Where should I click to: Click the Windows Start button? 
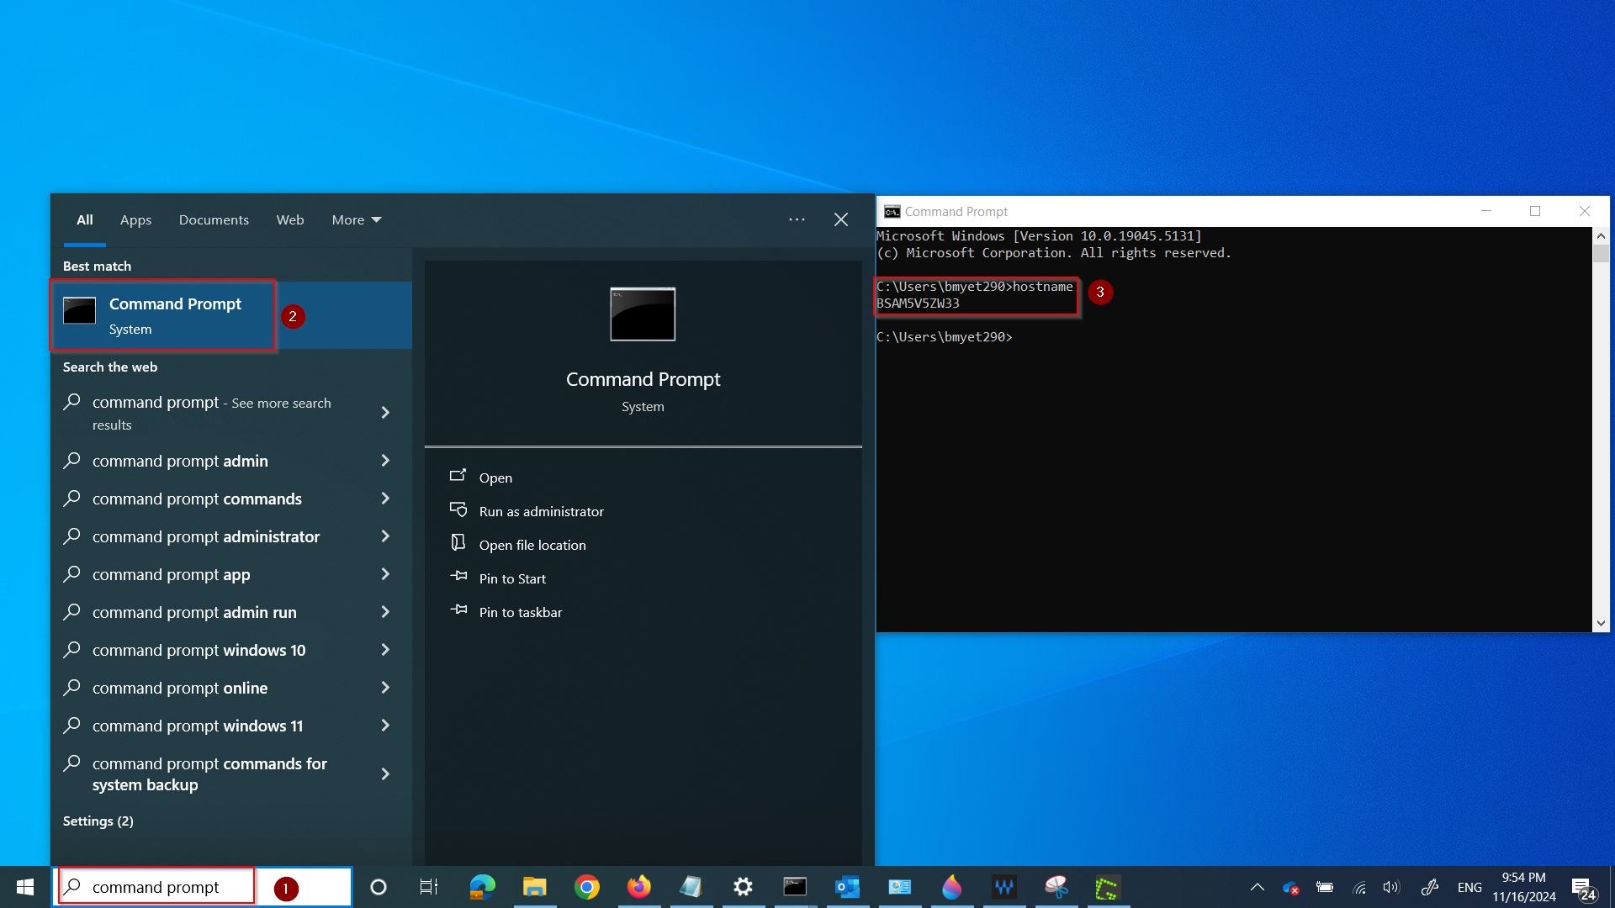pyautogui.click(x=25, y=887)
